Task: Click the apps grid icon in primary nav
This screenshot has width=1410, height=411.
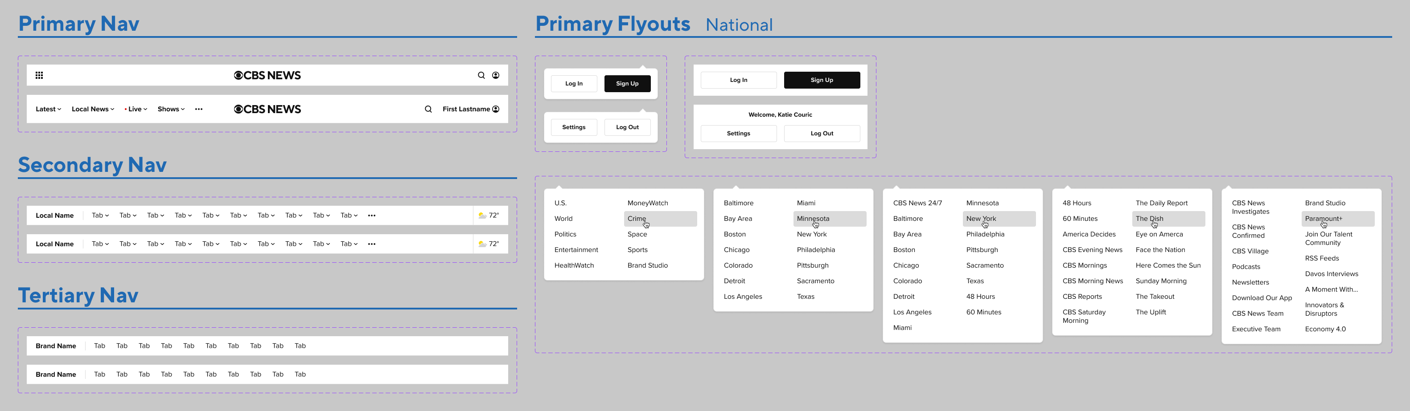Action: pos(39,75)
